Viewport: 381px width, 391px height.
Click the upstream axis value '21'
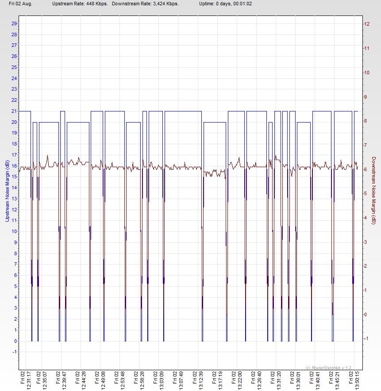14,111
